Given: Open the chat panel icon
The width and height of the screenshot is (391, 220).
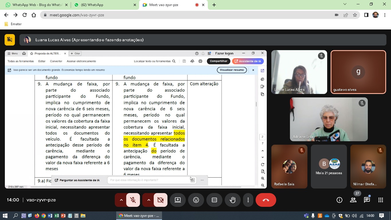Looking at the screenshot, I should coord(367,200).
